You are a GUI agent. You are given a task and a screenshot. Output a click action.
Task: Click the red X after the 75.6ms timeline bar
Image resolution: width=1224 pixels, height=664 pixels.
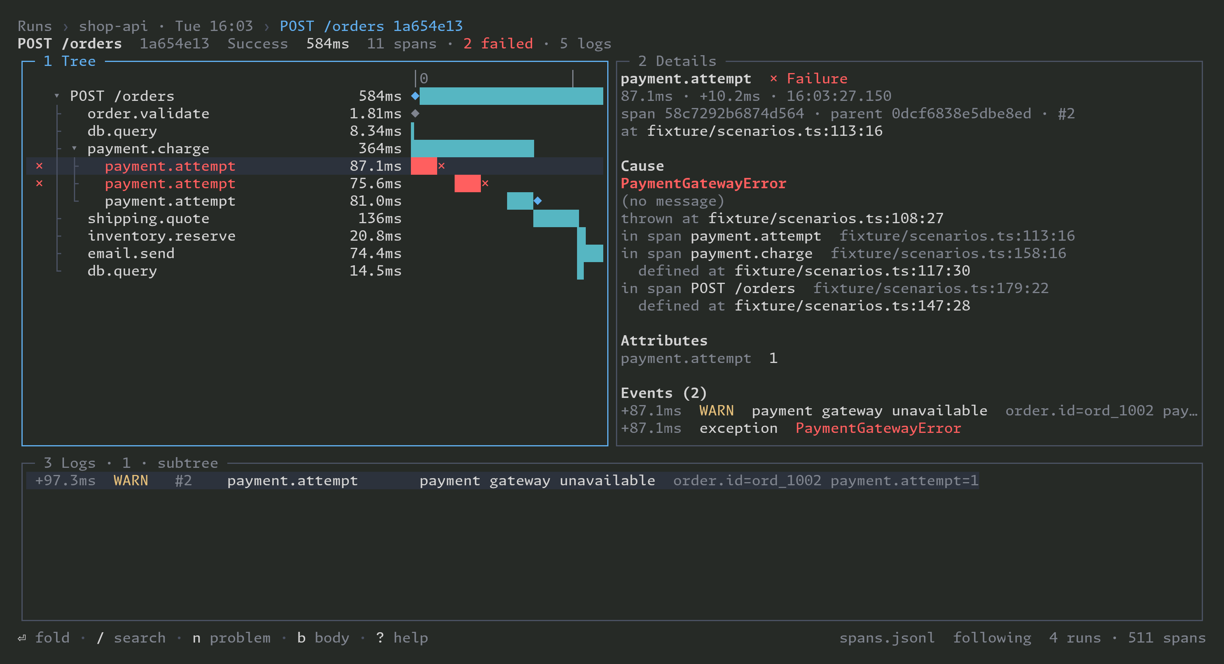pyautogui.click(x=485, y=183)
